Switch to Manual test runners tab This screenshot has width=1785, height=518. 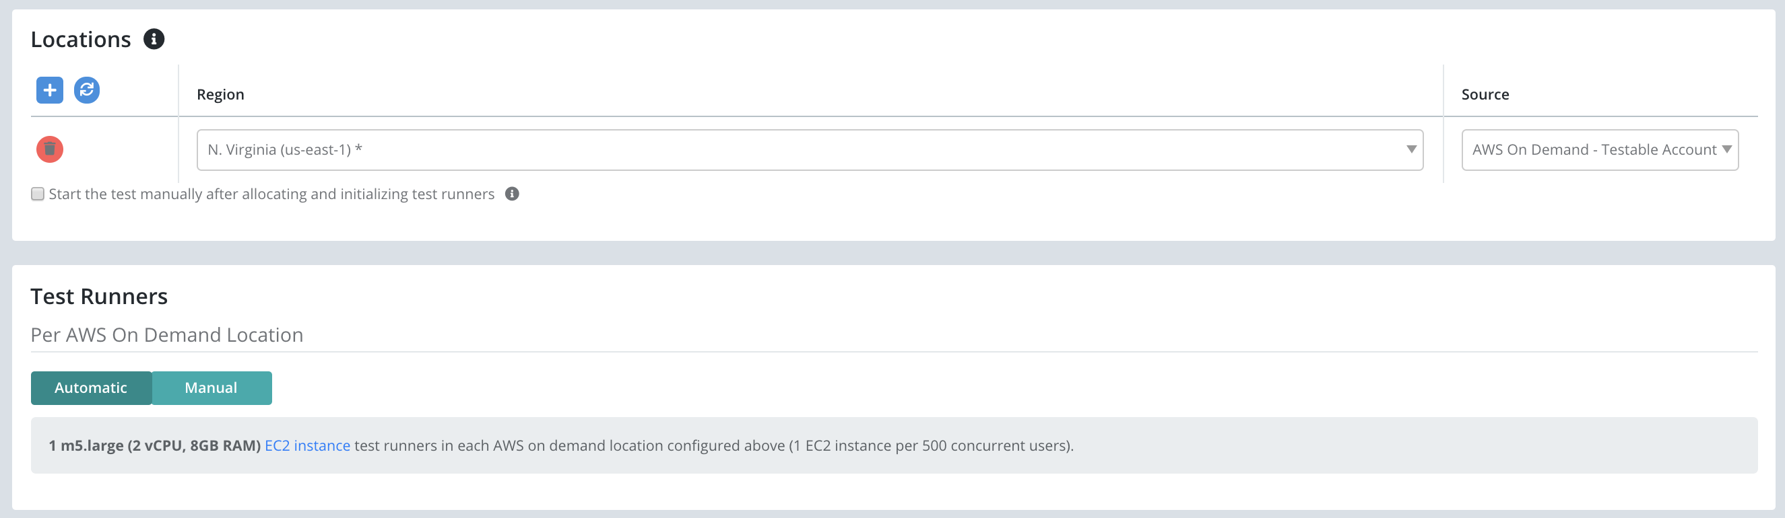[x=212, y=387]
